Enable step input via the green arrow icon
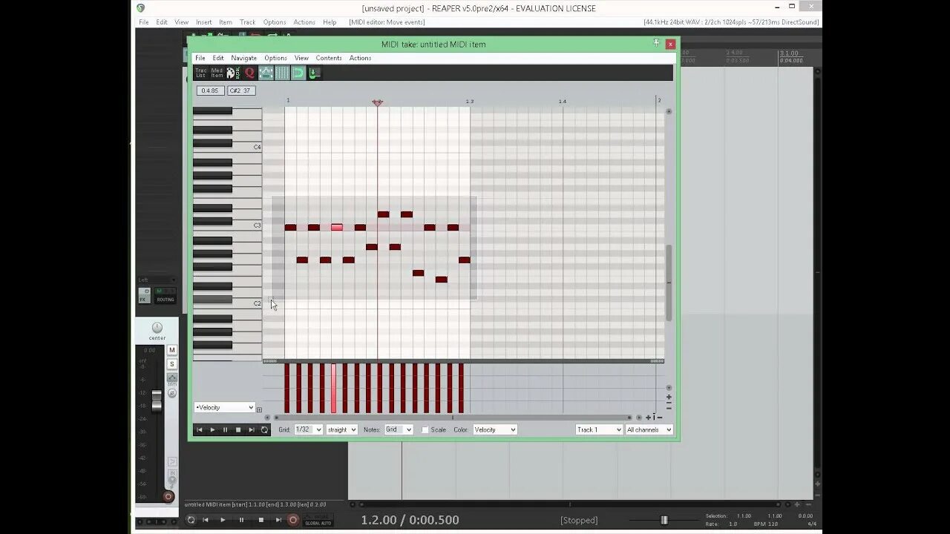Screen dimensions: 950x534 [313, 72]
